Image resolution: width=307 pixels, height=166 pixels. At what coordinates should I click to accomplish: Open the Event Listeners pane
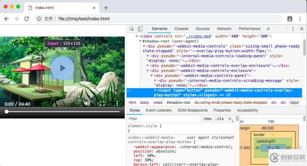pyautogui.click(x=158, y=110)
